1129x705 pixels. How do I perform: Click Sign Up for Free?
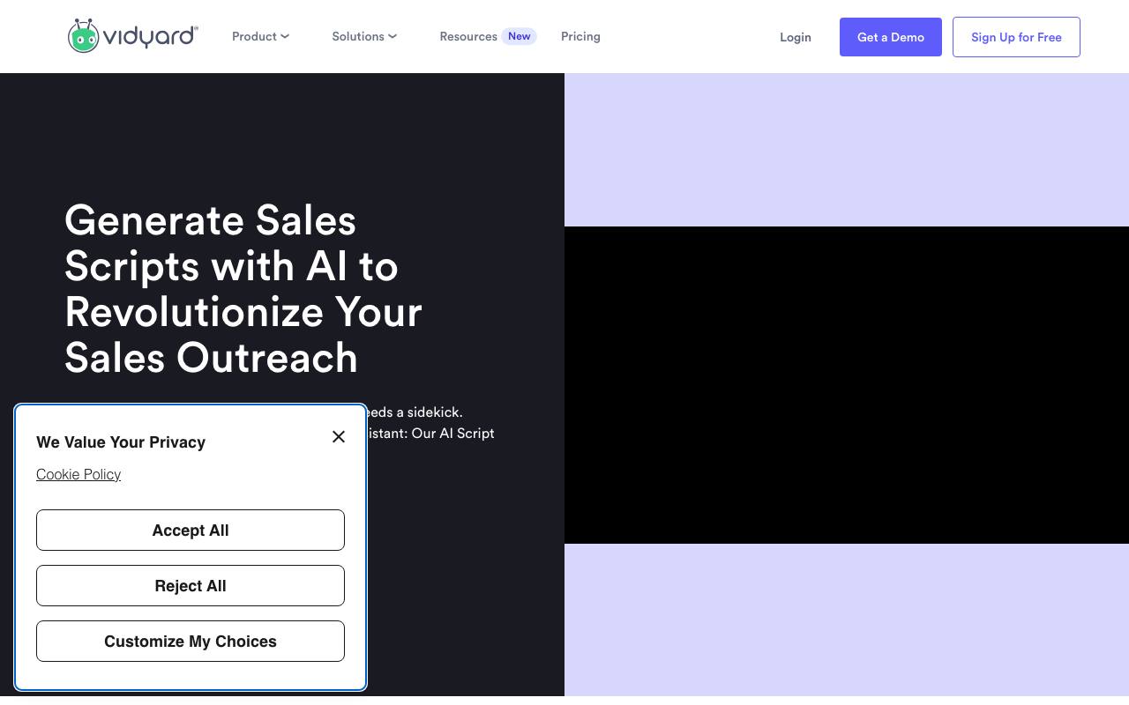tap(1016, 37)
